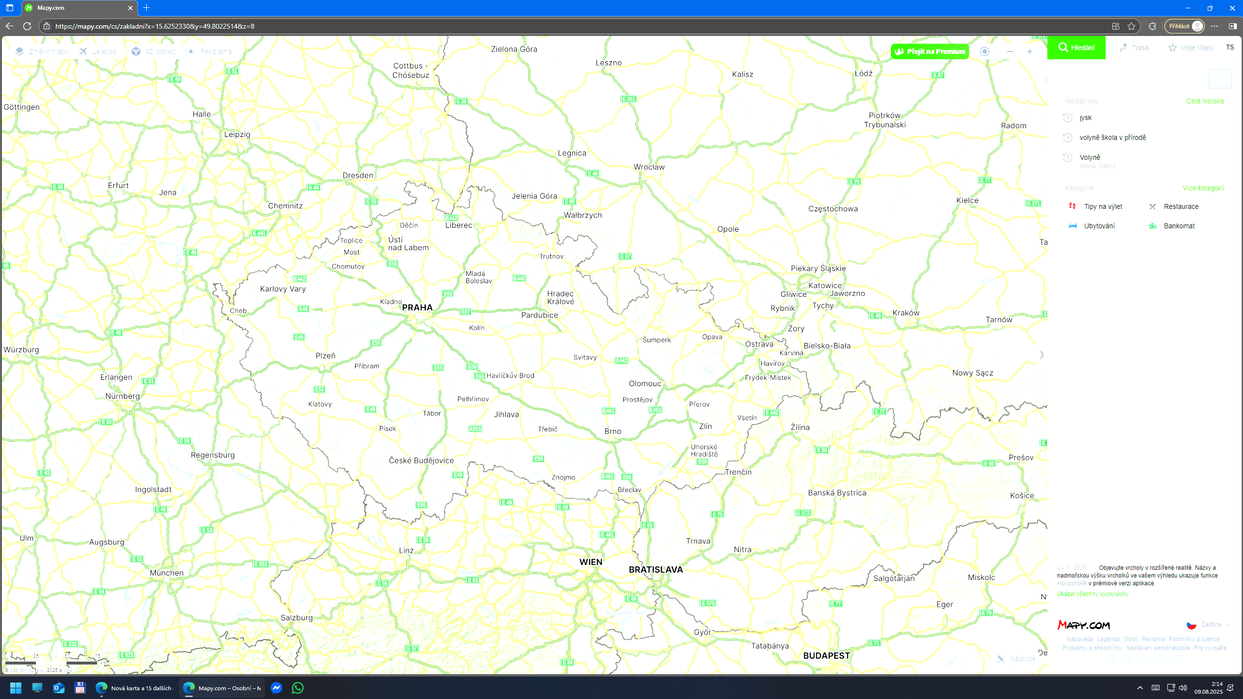The width and height of the screenshot is (1243, 699).
Task: Switch to Letecká aerial map view
Action: [x=99, y=51]
